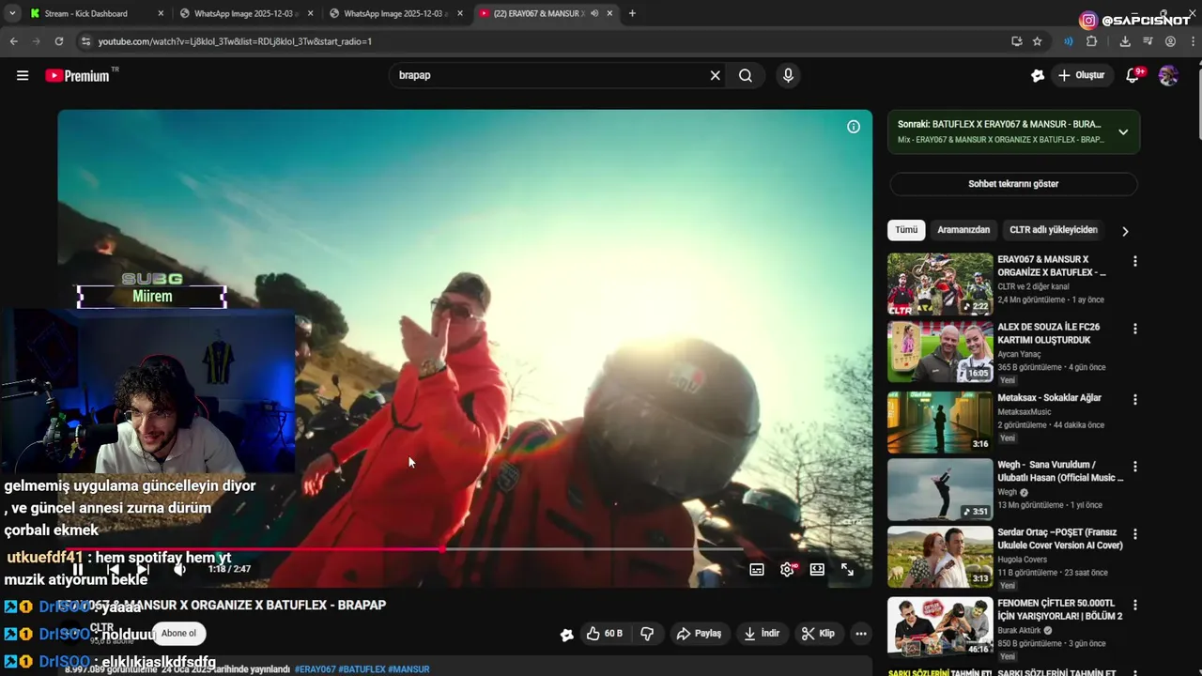Select the CLTR adlı yükleyiciden chip
Screen dimensions: 1202x676
[x=1054, y=230]
